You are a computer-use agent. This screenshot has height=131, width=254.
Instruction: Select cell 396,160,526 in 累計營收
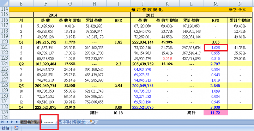click(94, 70)
